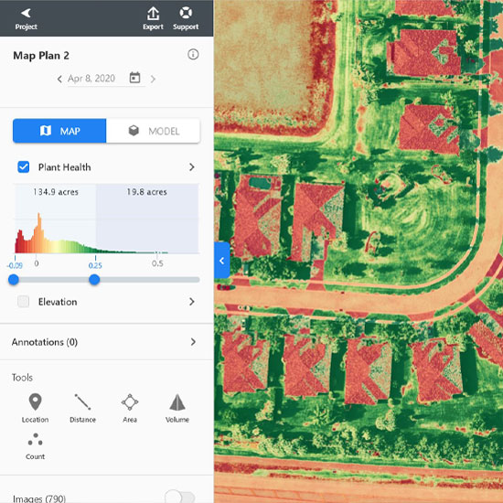The image size is (503, 503).
Task: Select the Distance measurement tool
Action: (82, 408)
